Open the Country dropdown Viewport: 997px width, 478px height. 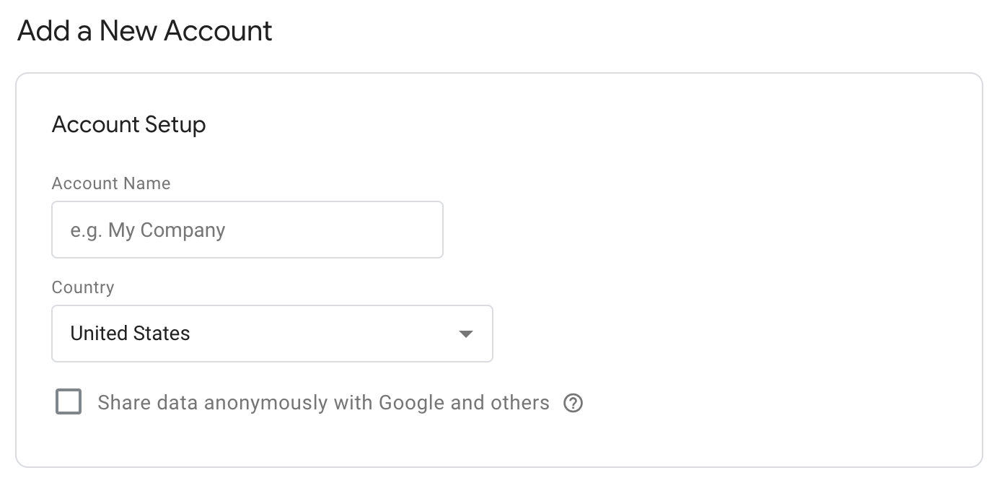pyautogui.click(x=272, y=334)
